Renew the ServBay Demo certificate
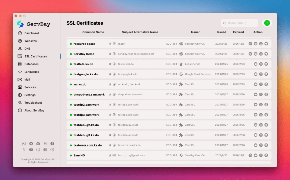 (250, 54)
